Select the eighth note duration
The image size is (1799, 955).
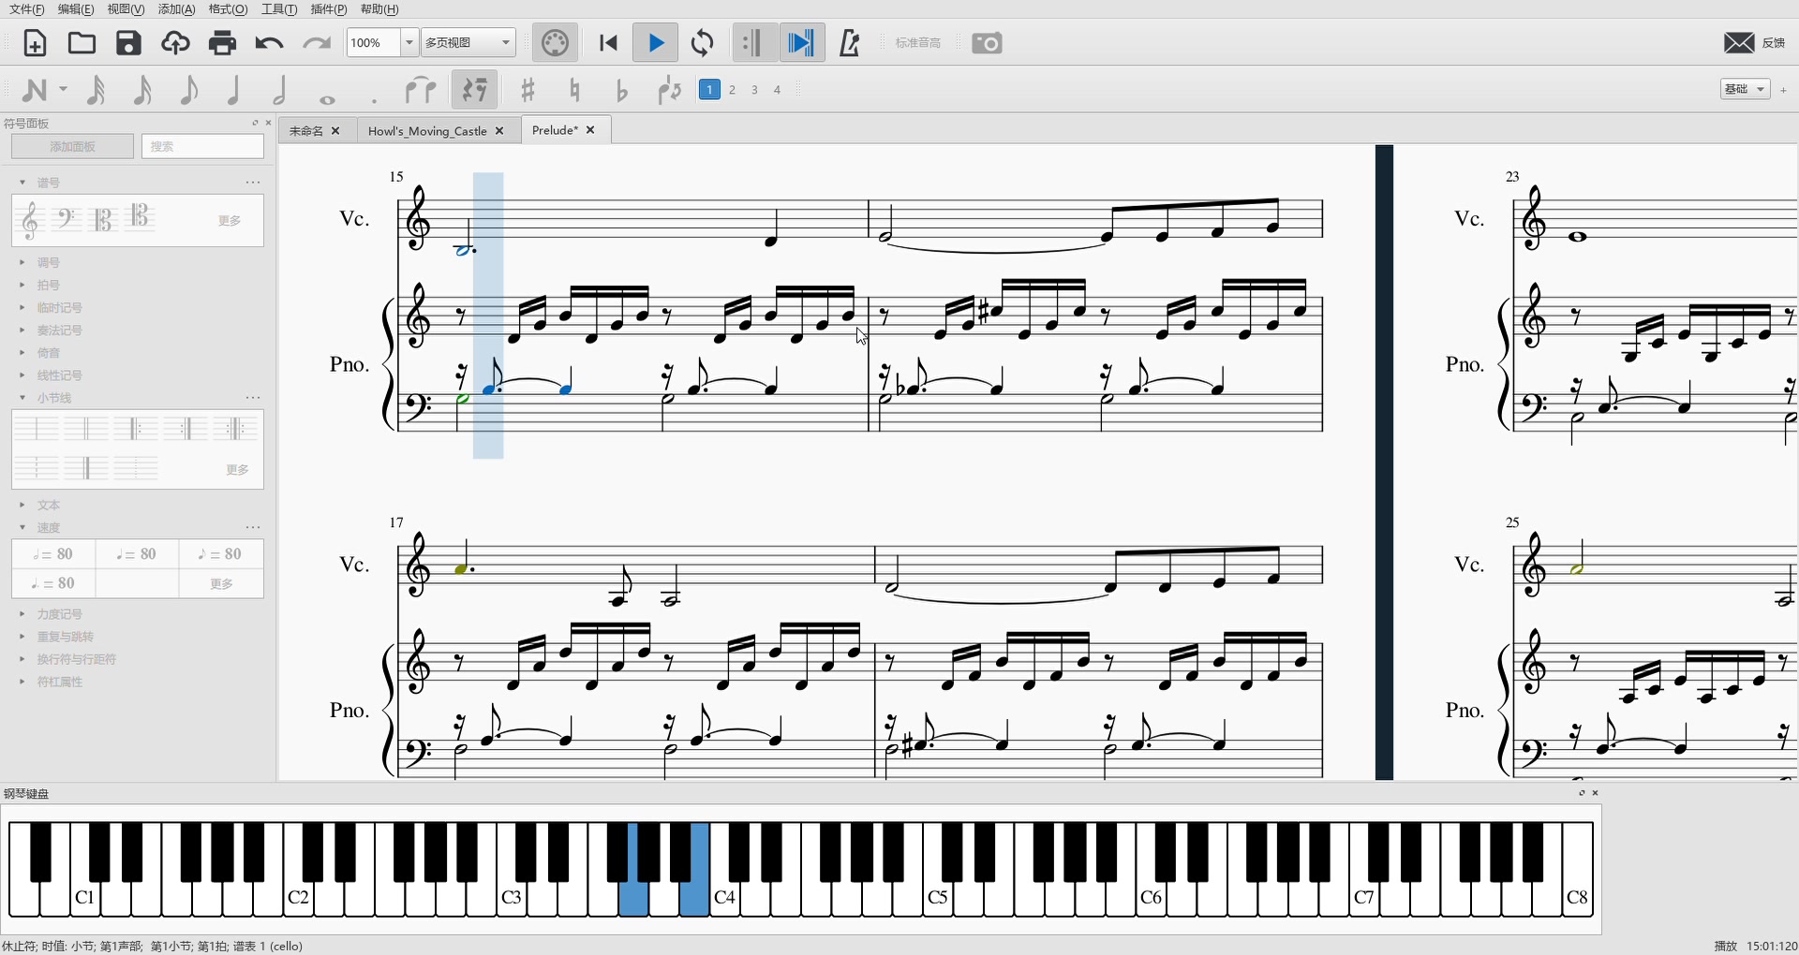[188, 90]
